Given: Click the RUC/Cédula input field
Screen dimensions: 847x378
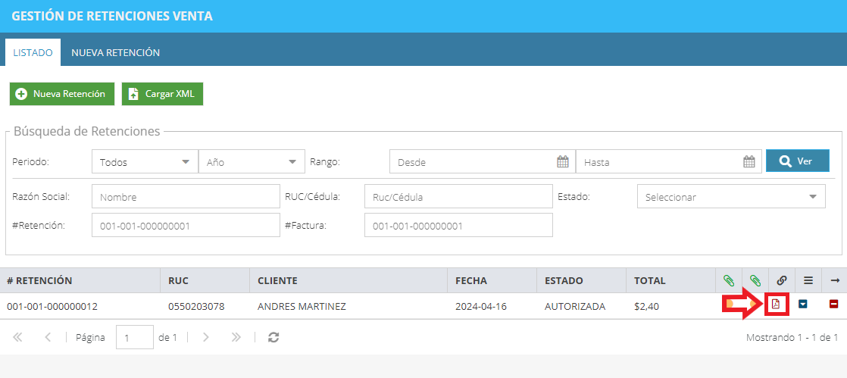Looking at the screenshot, I should tap(458, 196).
